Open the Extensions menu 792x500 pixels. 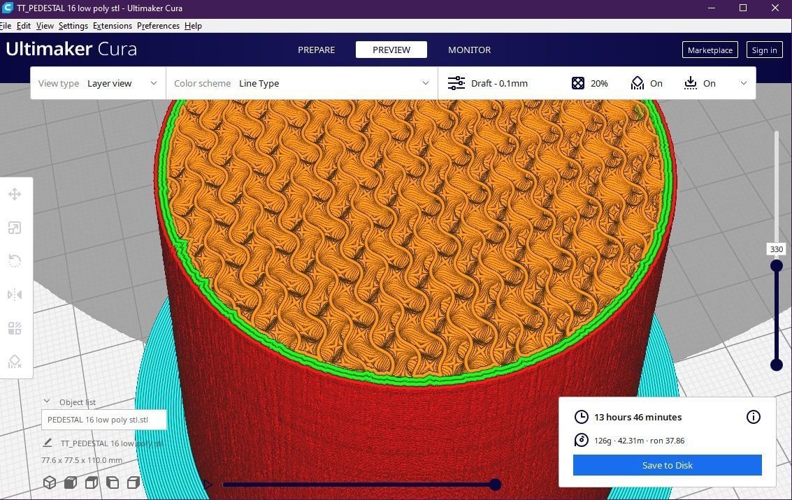click(112, 26)
